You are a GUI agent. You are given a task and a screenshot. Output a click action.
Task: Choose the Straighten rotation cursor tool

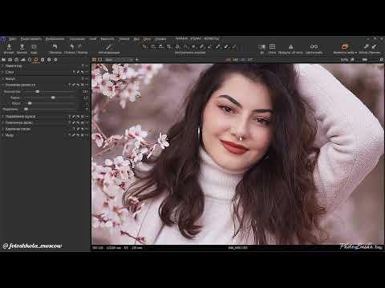[177, 46]
